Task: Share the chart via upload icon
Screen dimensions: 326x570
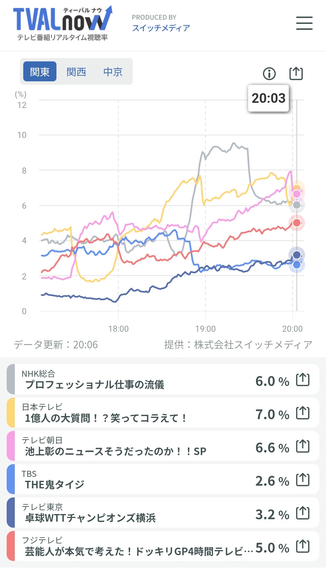Action: coord(296,73)
